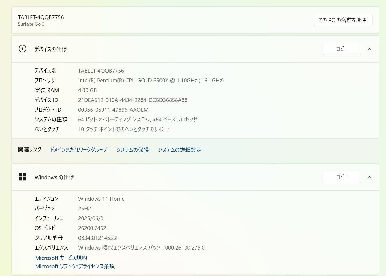Open ドメインまたはワークグループ link
The height and width of the screenshot is (276, 386).
click(x=78, y=150)
